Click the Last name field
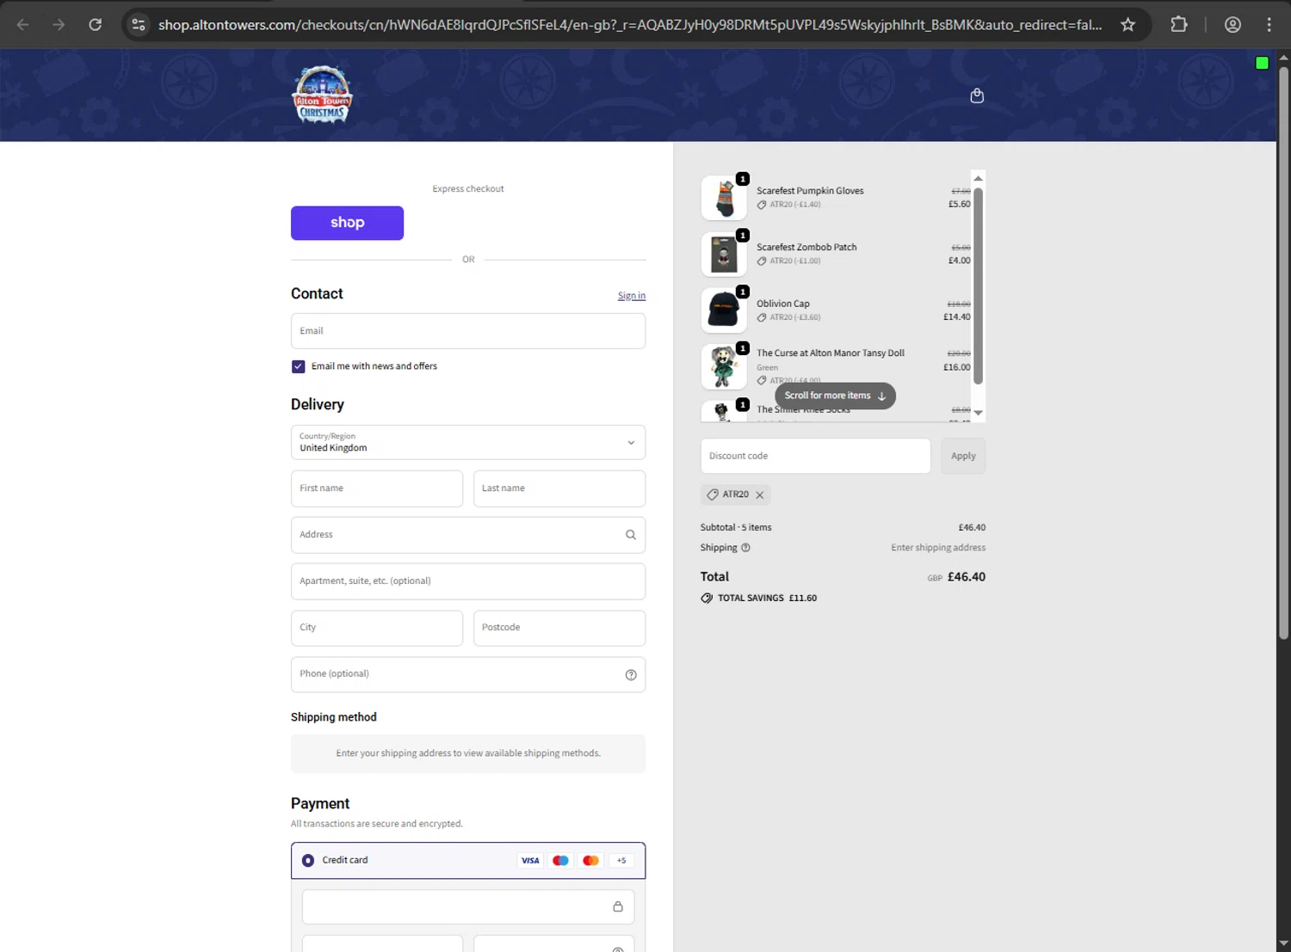 pyautogui.click(x=559, y=488)
